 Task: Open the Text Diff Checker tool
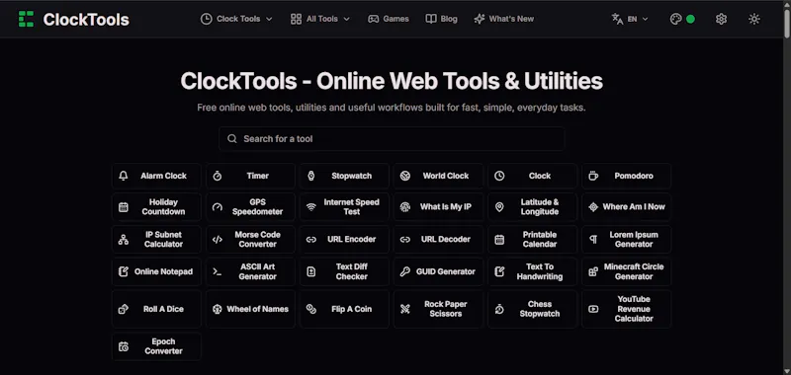344,271
